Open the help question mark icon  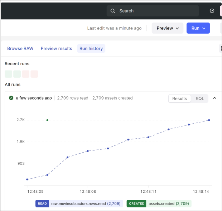[212, 11]
